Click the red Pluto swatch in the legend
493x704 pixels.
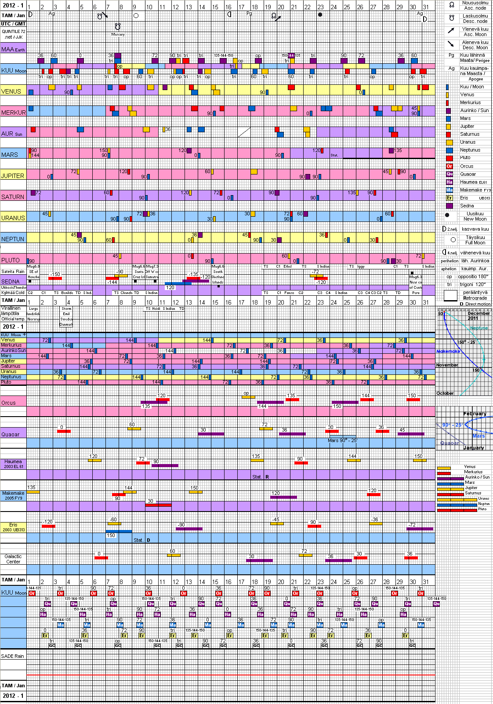coord(449,158)
